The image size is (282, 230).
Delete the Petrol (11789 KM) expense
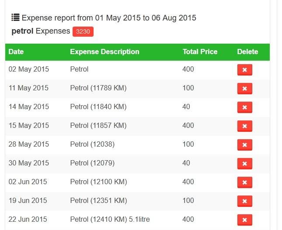point(244,89)
